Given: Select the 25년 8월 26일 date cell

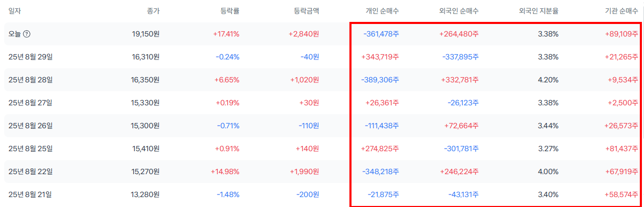Looking at the screenshot, I should click(30, 126).
